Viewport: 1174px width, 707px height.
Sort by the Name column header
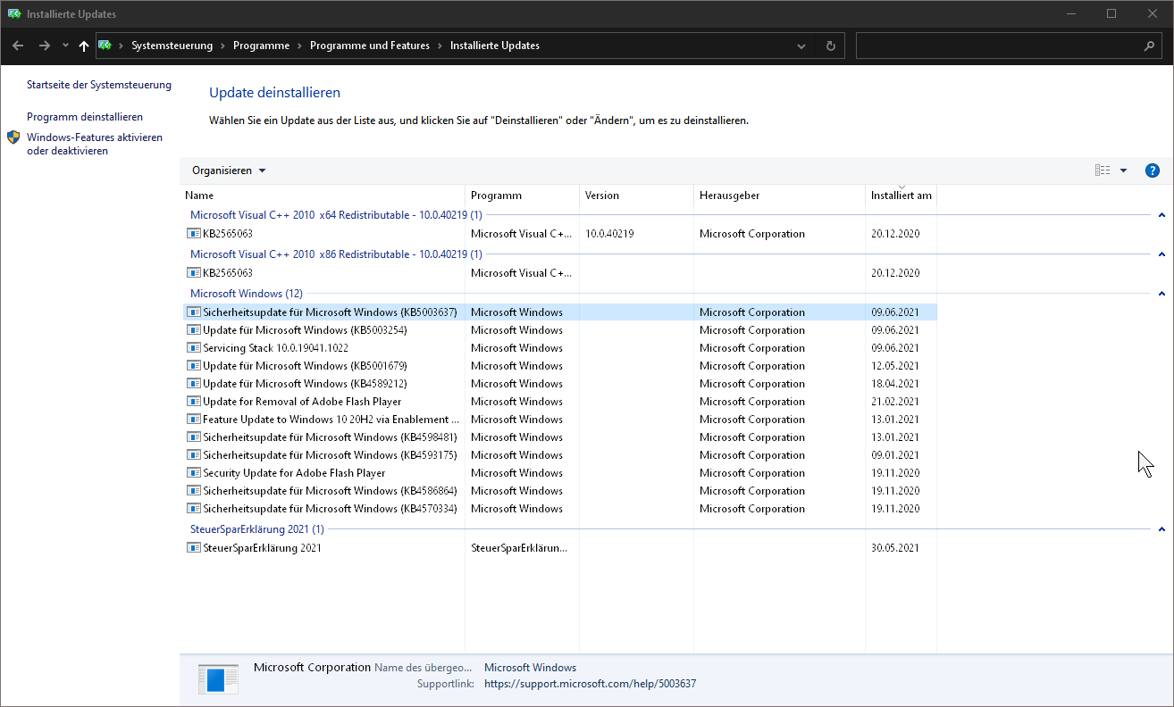(322, 195)
